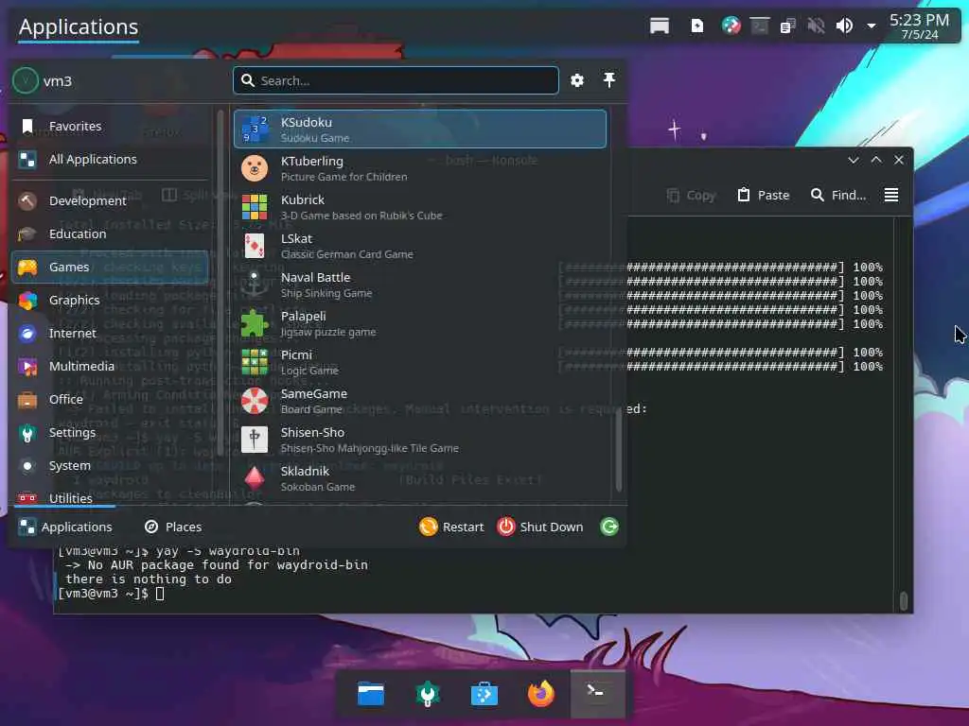Open the Konsole hamburger menu
This screenshot has width=969, height=726.
tap(891, 195)
